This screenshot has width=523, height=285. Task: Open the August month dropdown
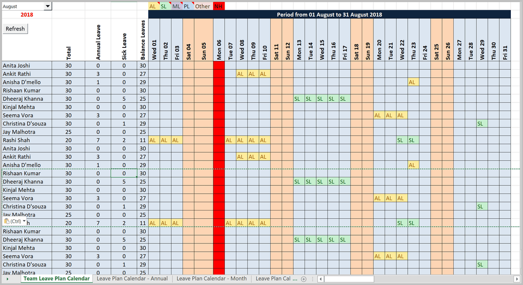click(x=47, y=6)
